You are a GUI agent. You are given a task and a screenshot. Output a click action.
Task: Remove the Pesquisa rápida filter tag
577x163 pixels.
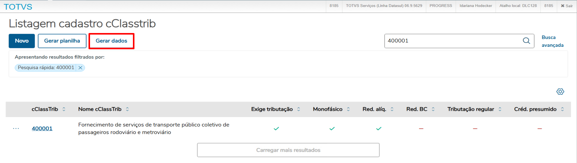point(80,68)
